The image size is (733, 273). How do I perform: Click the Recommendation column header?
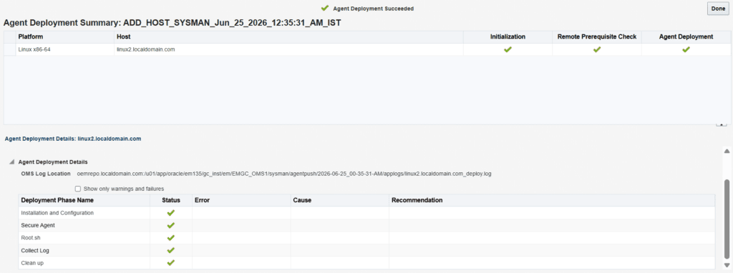(x=552, y=200)
